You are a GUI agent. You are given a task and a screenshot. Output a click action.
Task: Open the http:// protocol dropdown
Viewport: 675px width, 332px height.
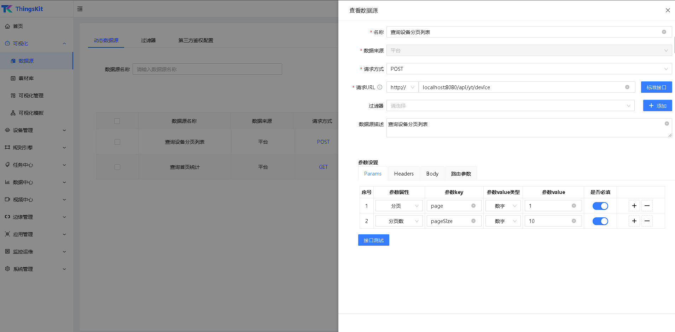tap(402, 87)
